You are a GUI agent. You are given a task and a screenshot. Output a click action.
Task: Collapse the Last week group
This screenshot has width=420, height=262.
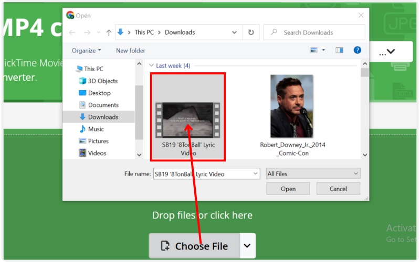click(x=152, y=65)
